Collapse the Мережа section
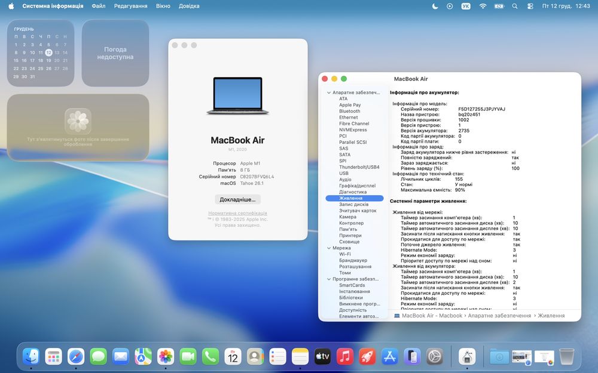This screenshot has height=373, width=598. pos(329,248)
